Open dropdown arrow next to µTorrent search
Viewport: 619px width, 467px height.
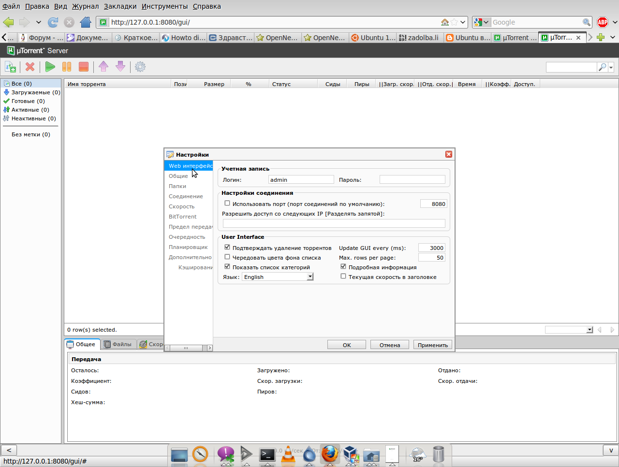[611, 67]
